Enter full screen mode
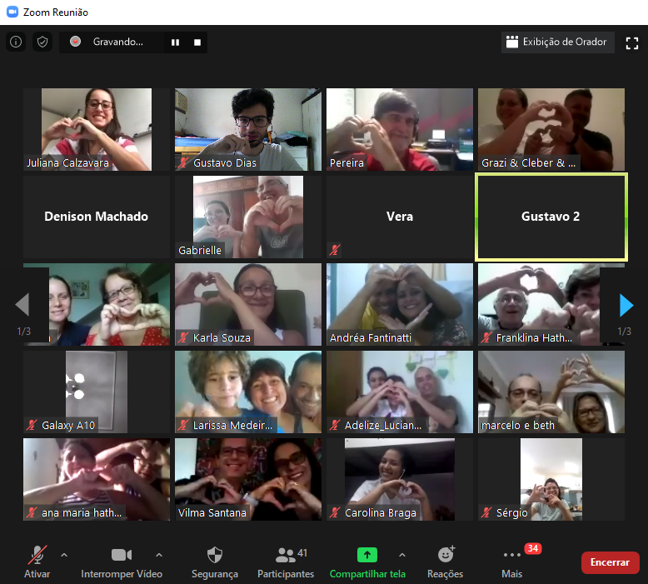This screenshot has height=584, width=648. [x=632, y=43]
